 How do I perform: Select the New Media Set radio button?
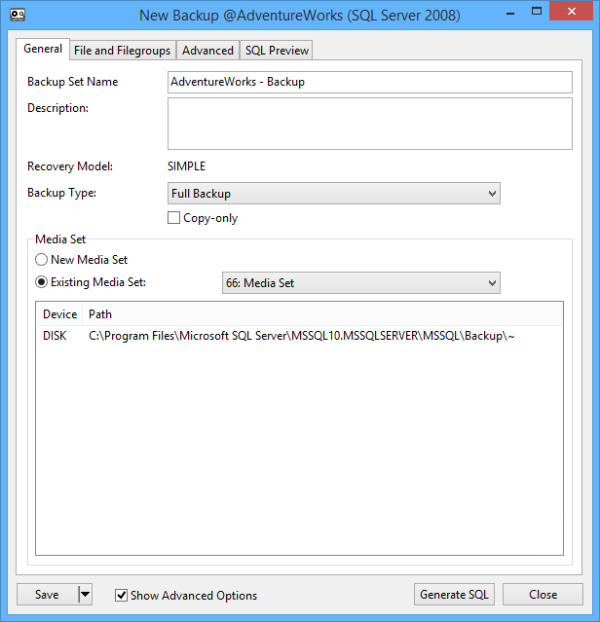click(x=41, y=260)
